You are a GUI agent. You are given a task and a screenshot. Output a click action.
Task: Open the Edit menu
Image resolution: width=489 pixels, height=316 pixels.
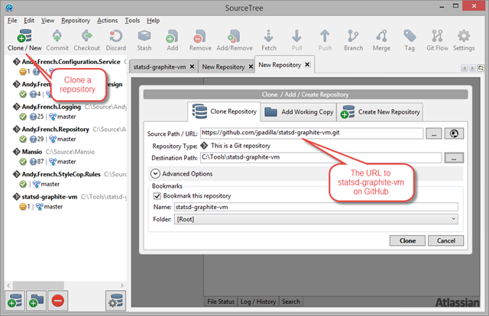[29, 21]
